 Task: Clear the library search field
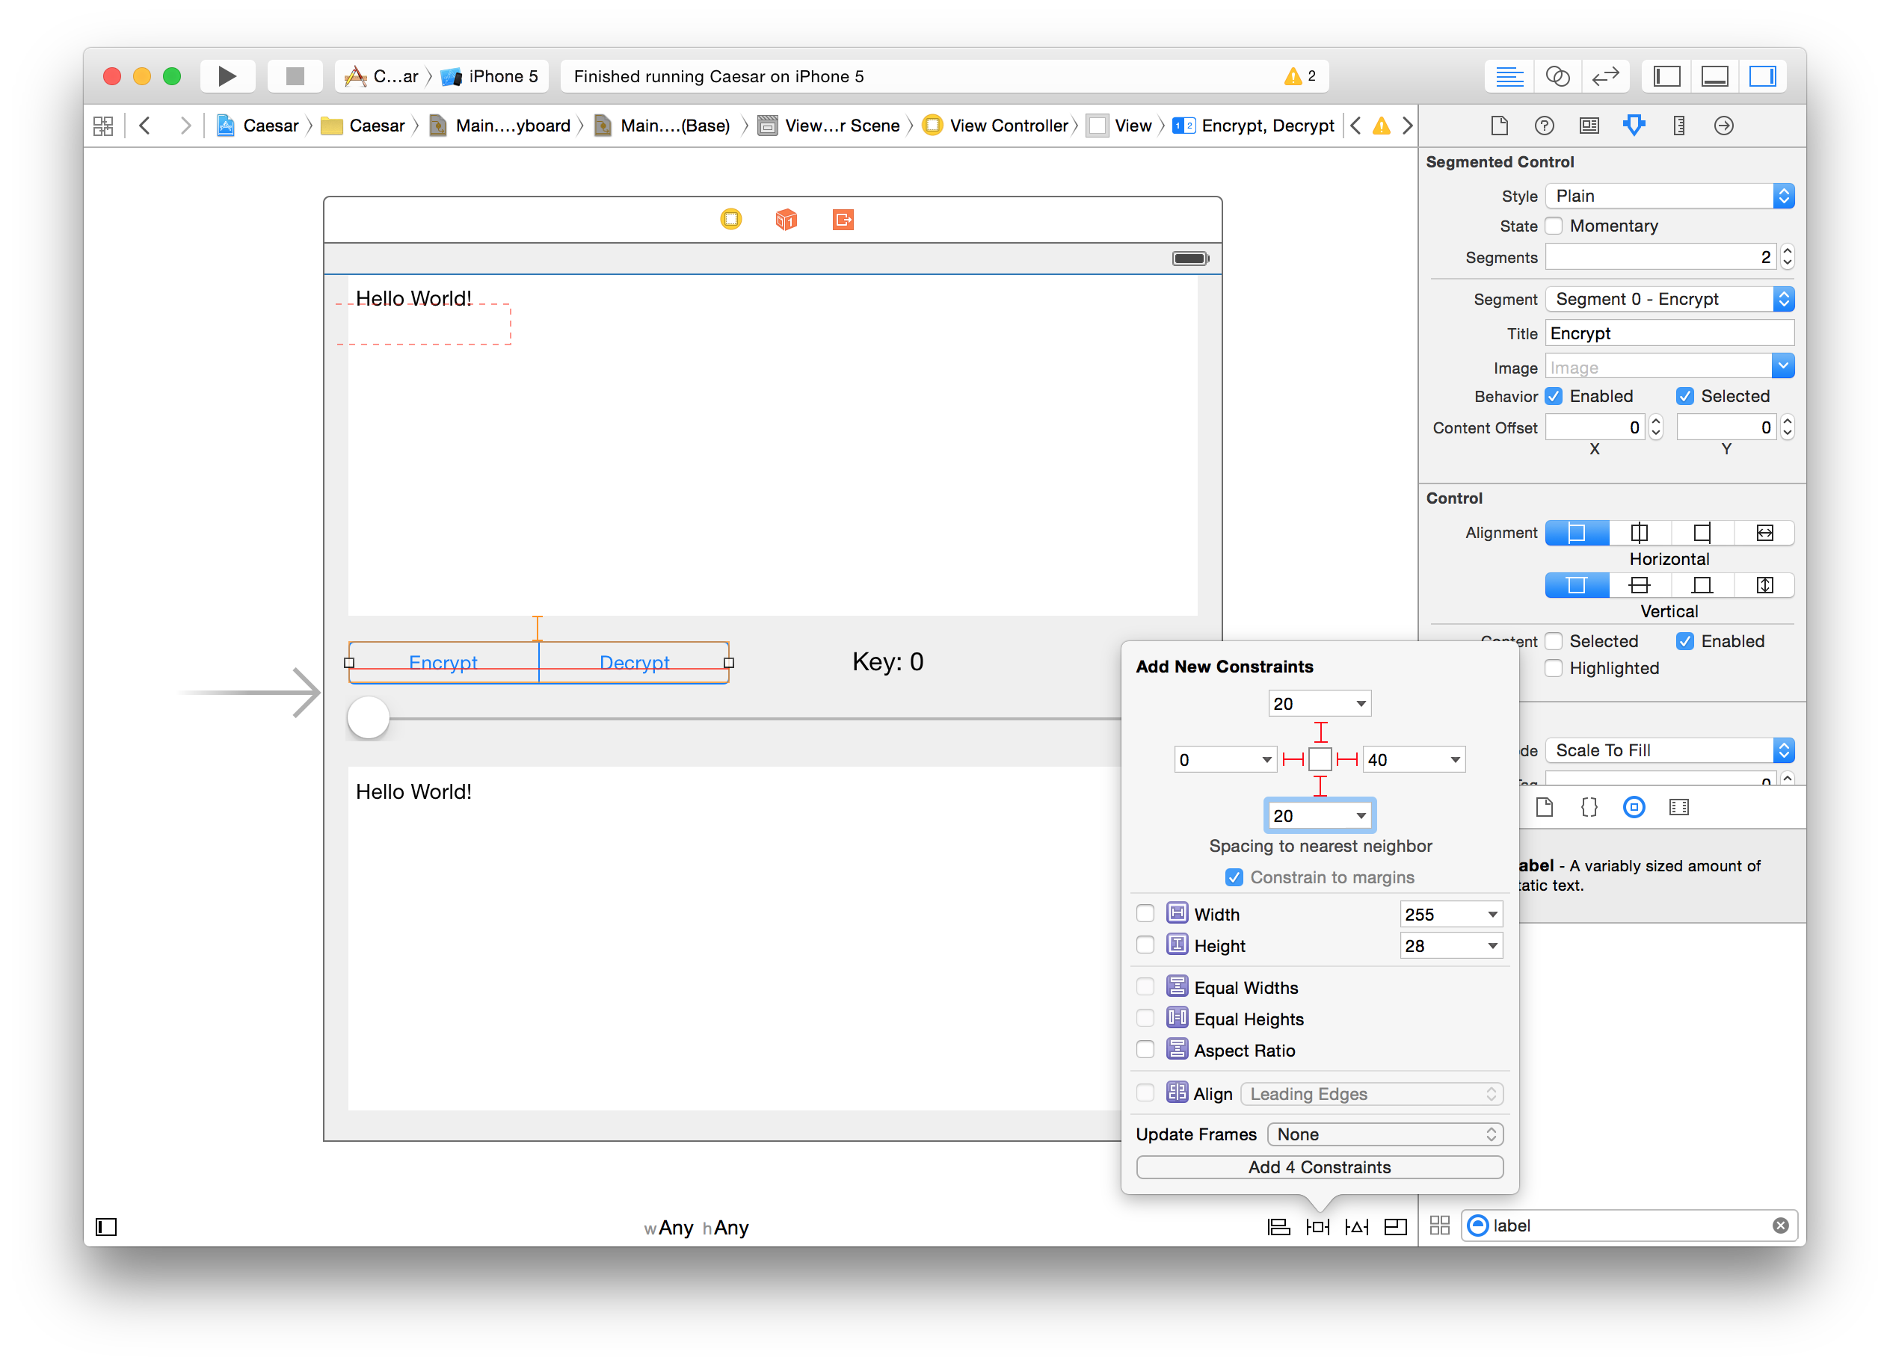tap(1780, 1226)
